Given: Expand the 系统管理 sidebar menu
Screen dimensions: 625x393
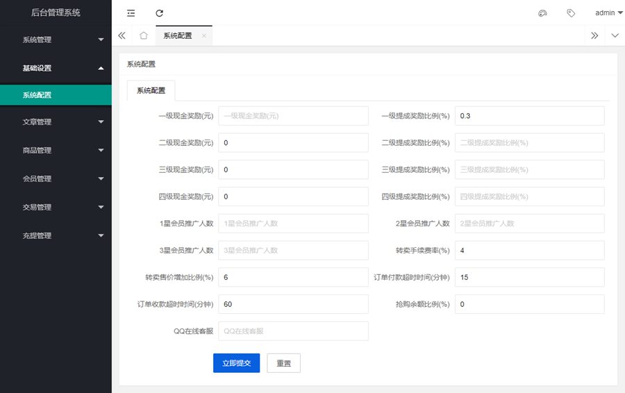Looking at the screenshot, I should 56,40.
